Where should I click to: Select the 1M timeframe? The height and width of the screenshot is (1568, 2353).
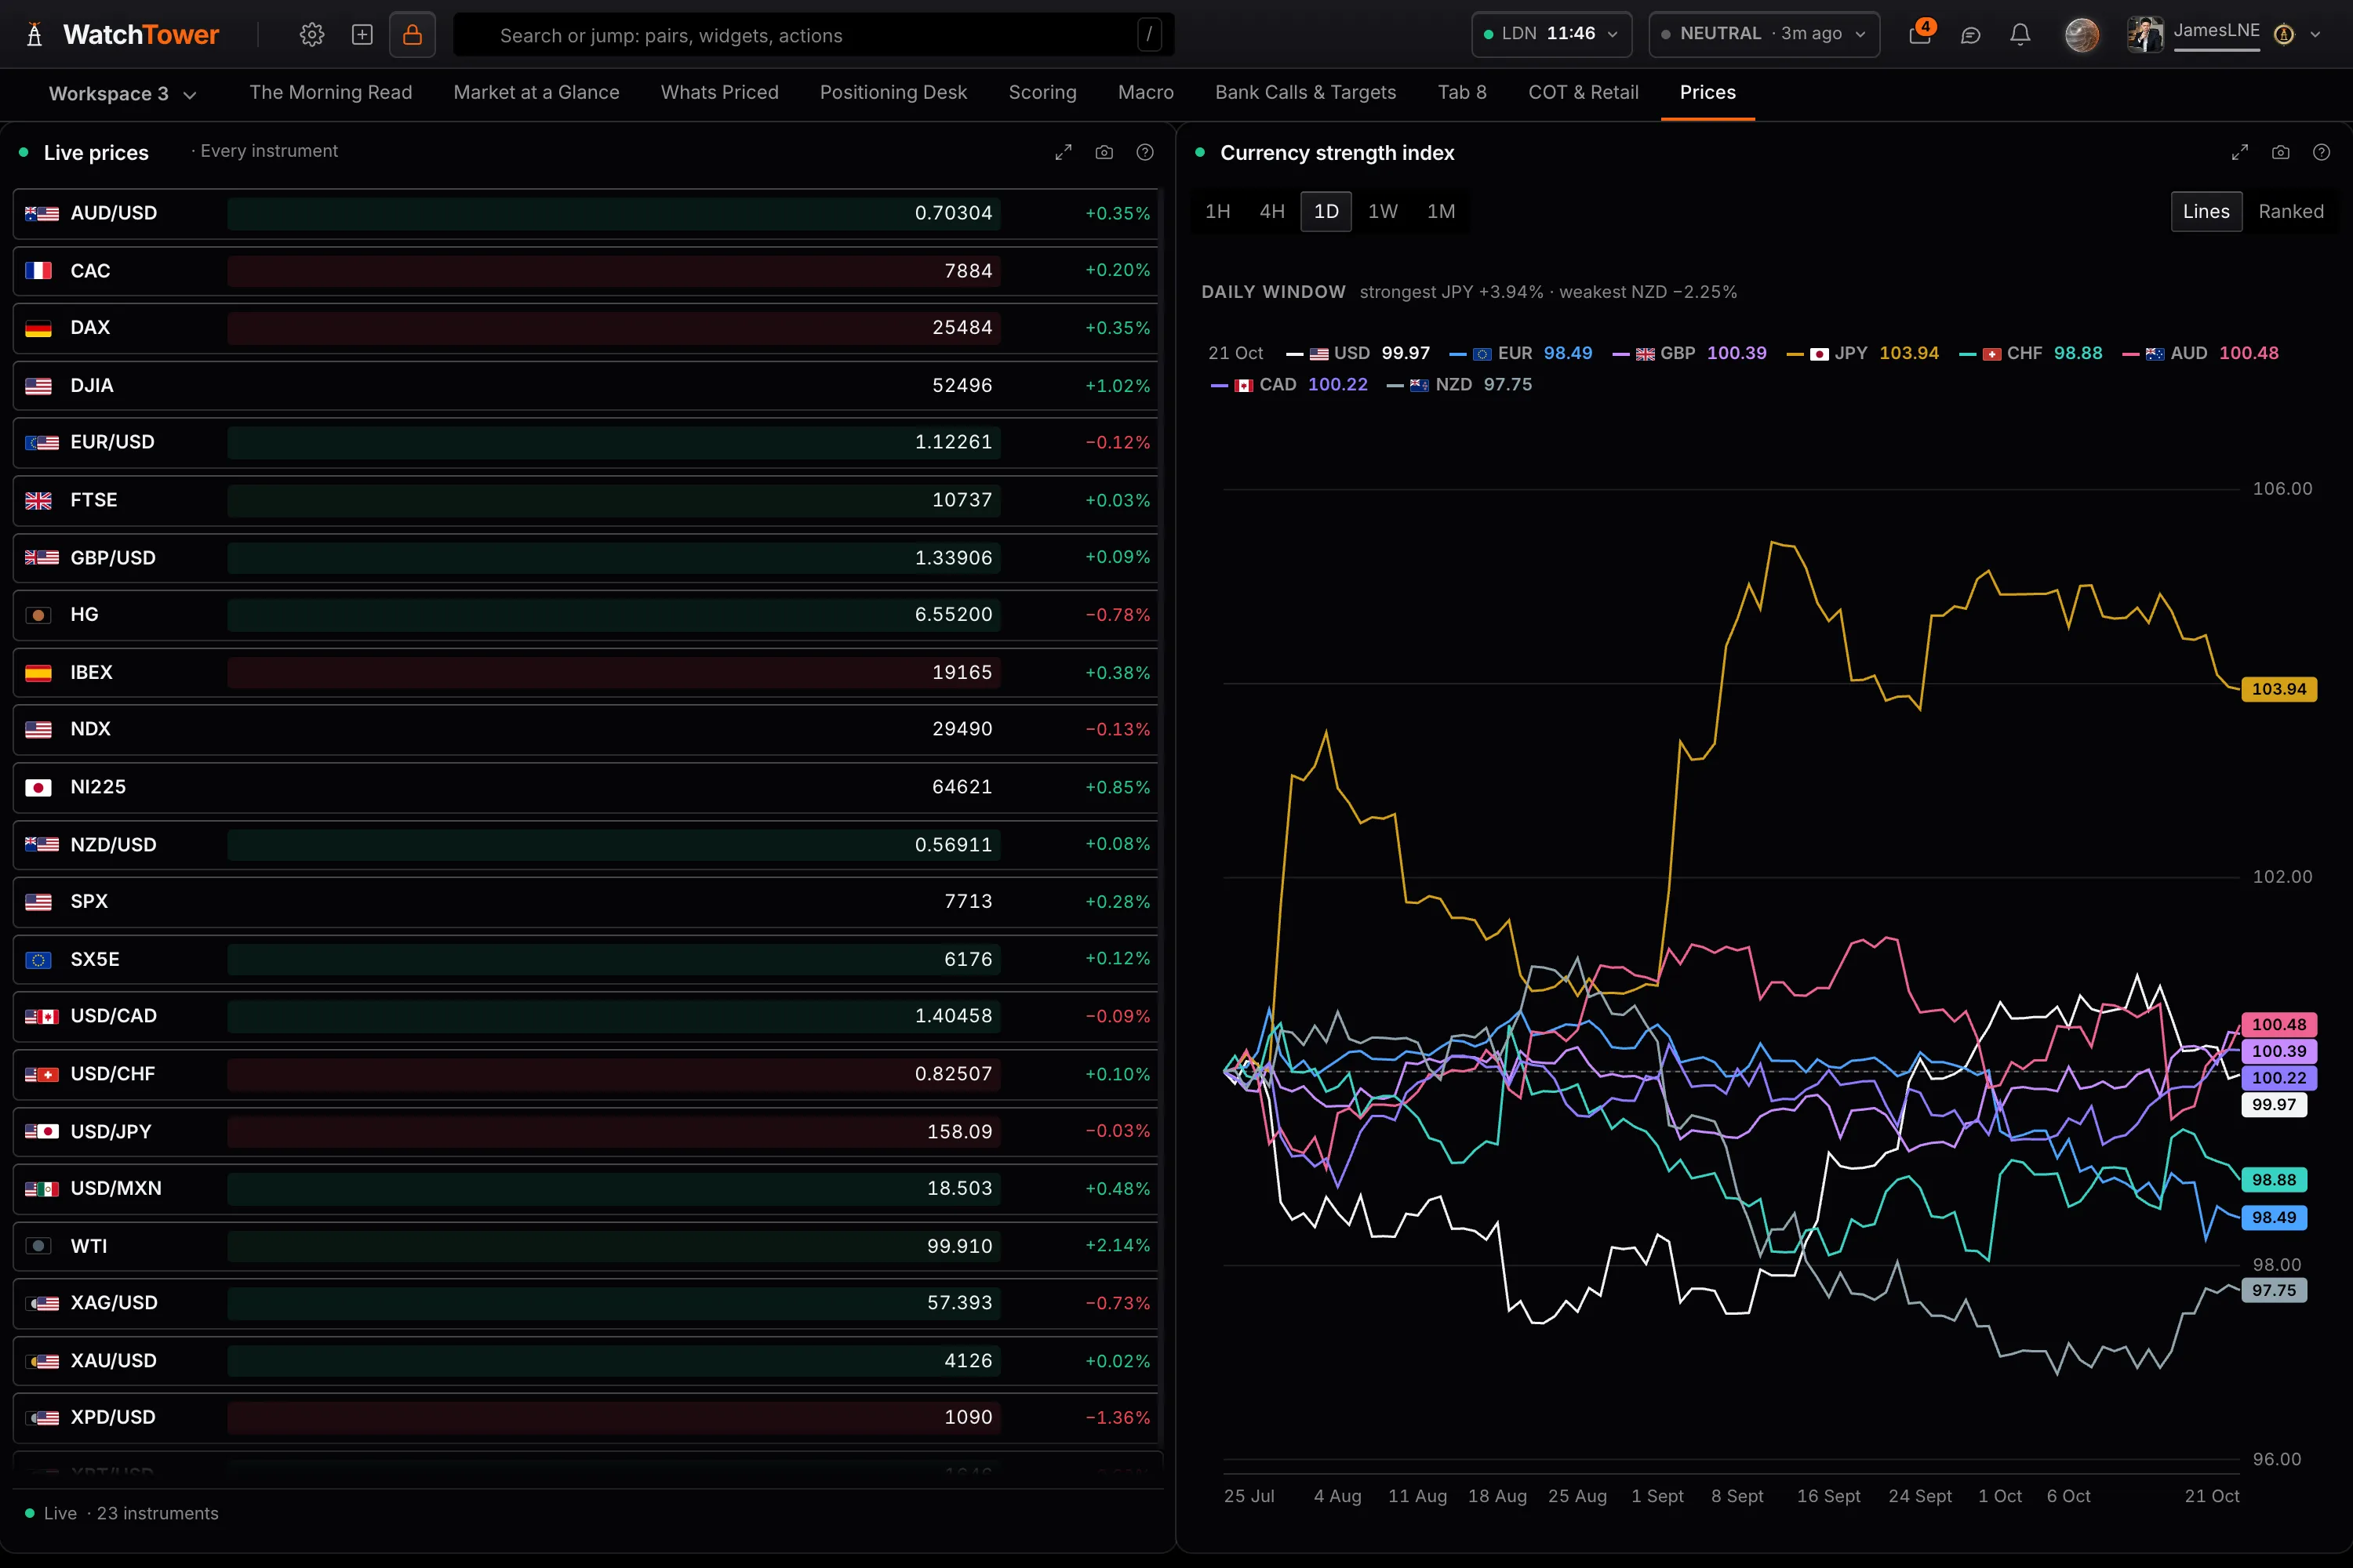[1441, 211]
